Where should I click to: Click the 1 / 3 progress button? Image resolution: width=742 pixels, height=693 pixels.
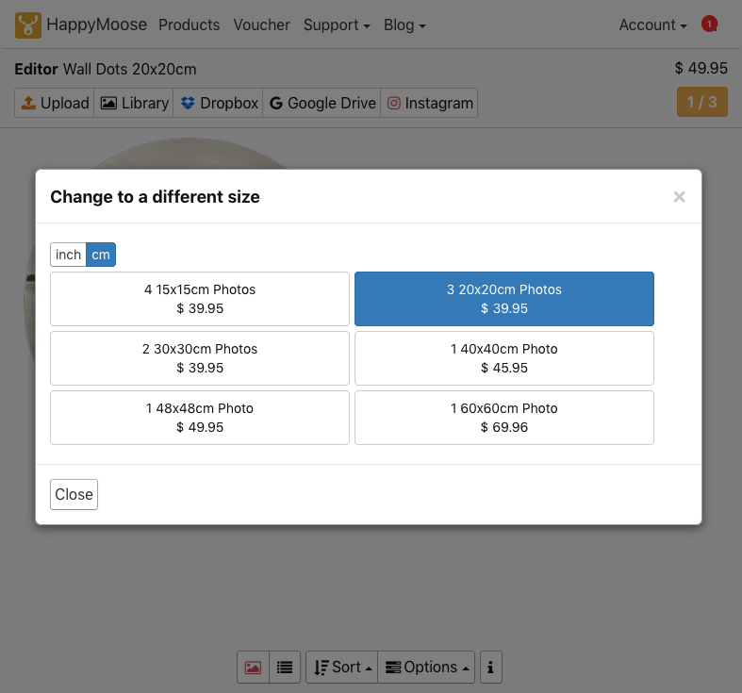[x=701, y=102]
